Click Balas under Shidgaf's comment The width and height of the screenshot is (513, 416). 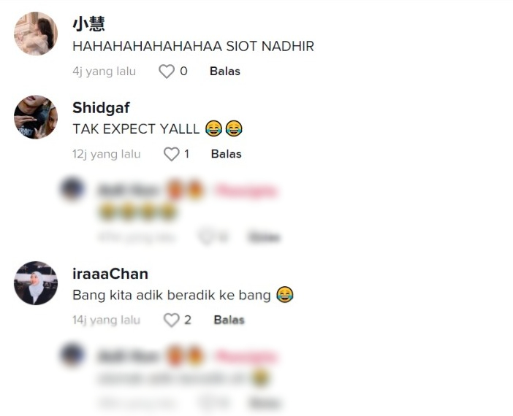pyautogui.click(x=227, y=154)
